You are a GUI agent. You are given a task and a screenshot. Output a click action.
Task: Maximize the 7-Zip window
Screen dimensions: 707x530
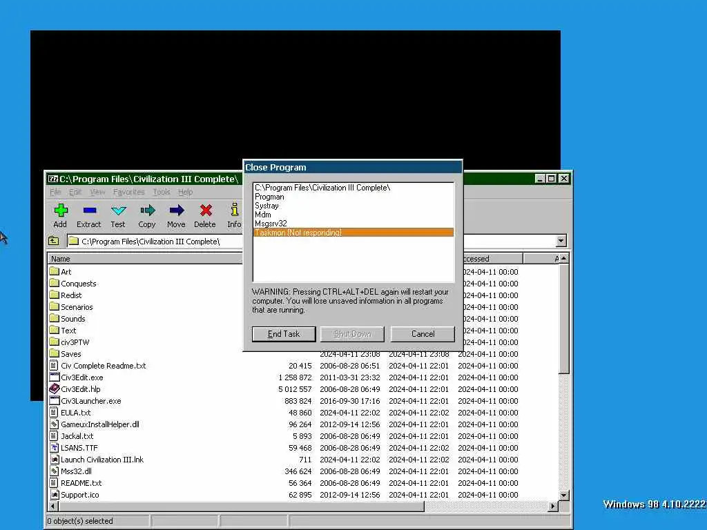point(551,179)
